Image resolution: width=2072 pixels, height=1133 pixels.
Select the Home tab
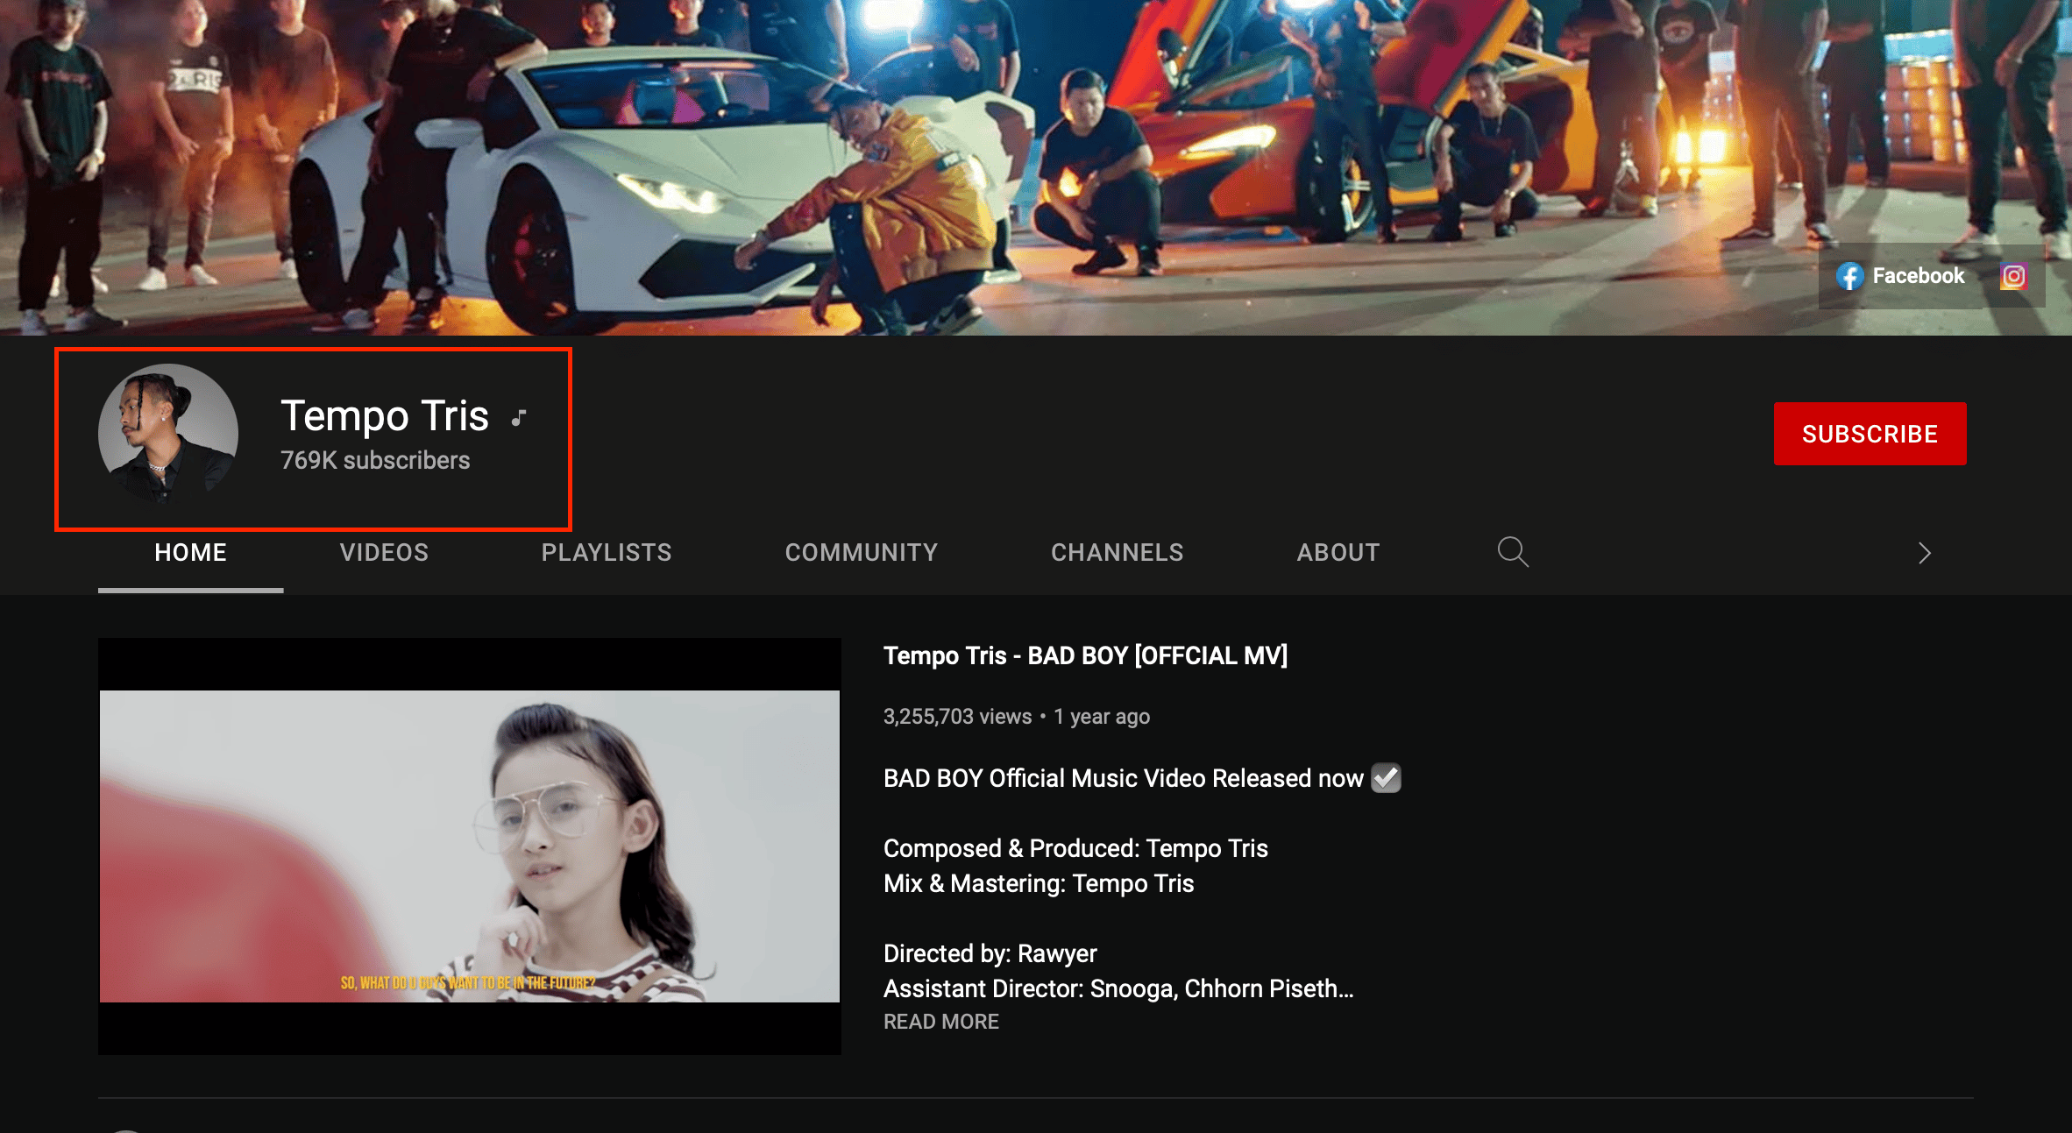(190, 553)
